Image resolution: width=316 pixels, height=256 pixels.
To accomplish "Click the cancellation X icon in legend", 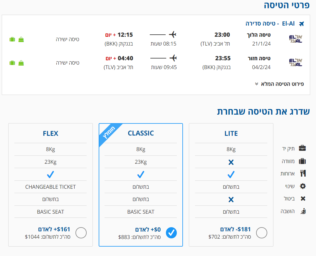I will coord(303,198).
